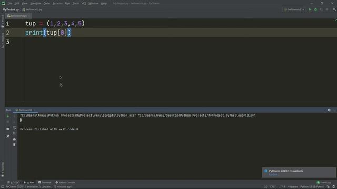This screenshot has height=189, width=337.
Task: Open the Run tool window tab
Action: click(x=29, y=182)
